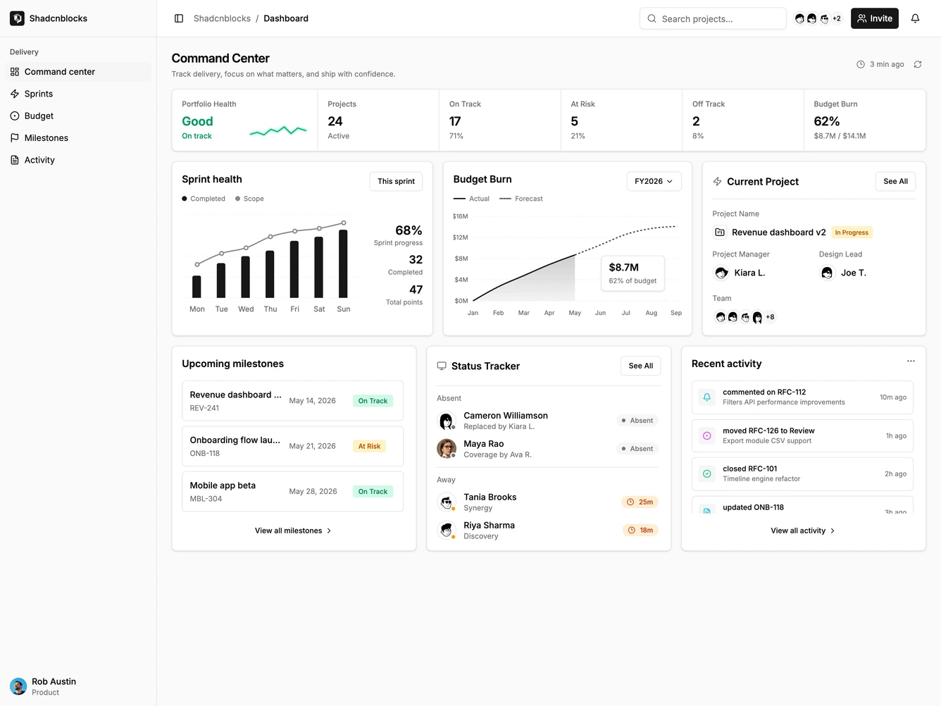Viewport: 941px width, 706px height.
Task: Open Rob Austin's user profile
Action: [x=78, y=686]
